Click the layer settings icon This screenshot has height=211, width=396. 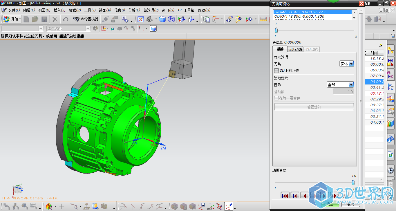pos(206,19)
